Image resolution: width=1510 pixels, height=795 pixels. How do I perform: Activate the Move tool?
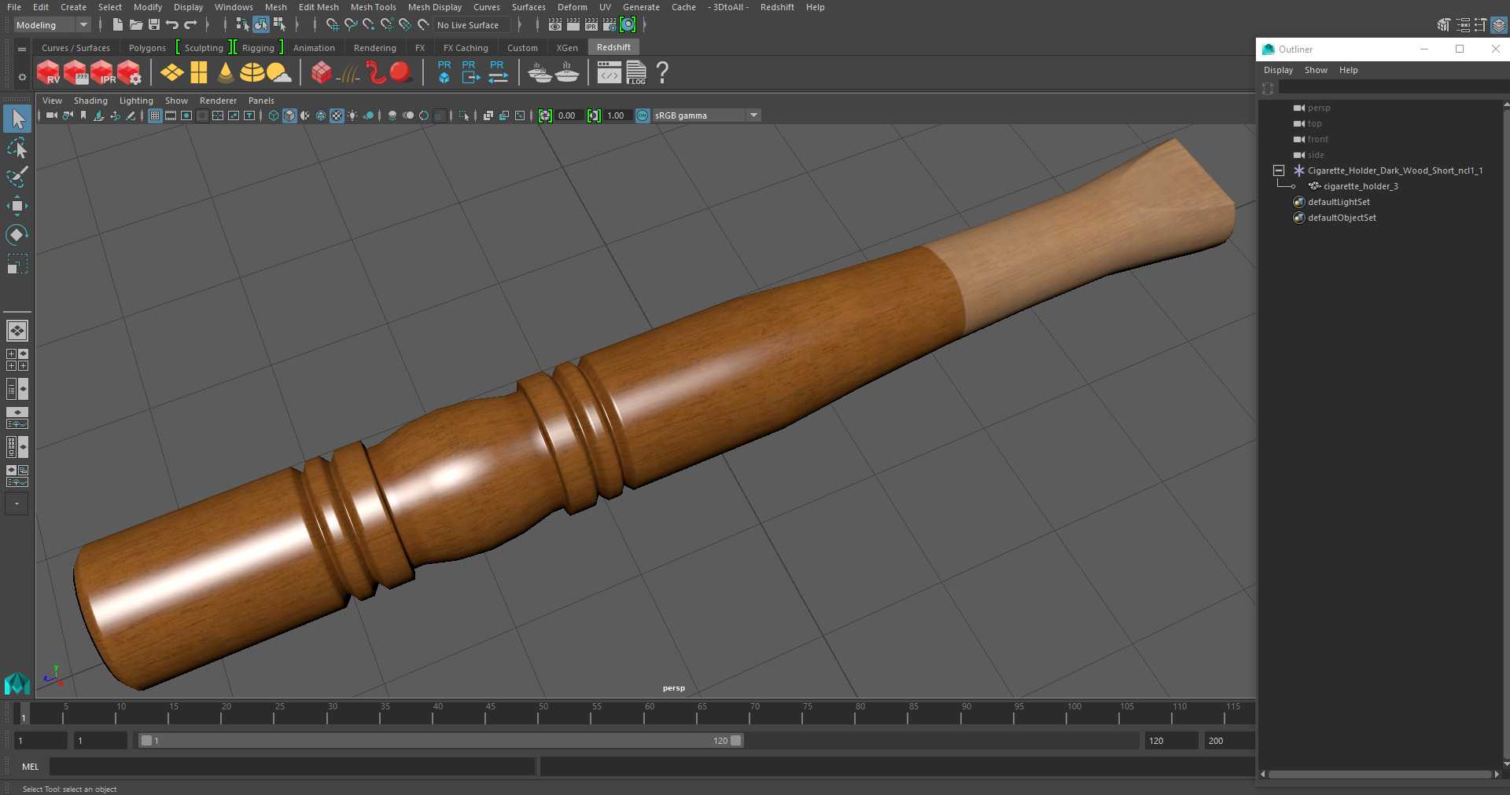pos(17,206)
